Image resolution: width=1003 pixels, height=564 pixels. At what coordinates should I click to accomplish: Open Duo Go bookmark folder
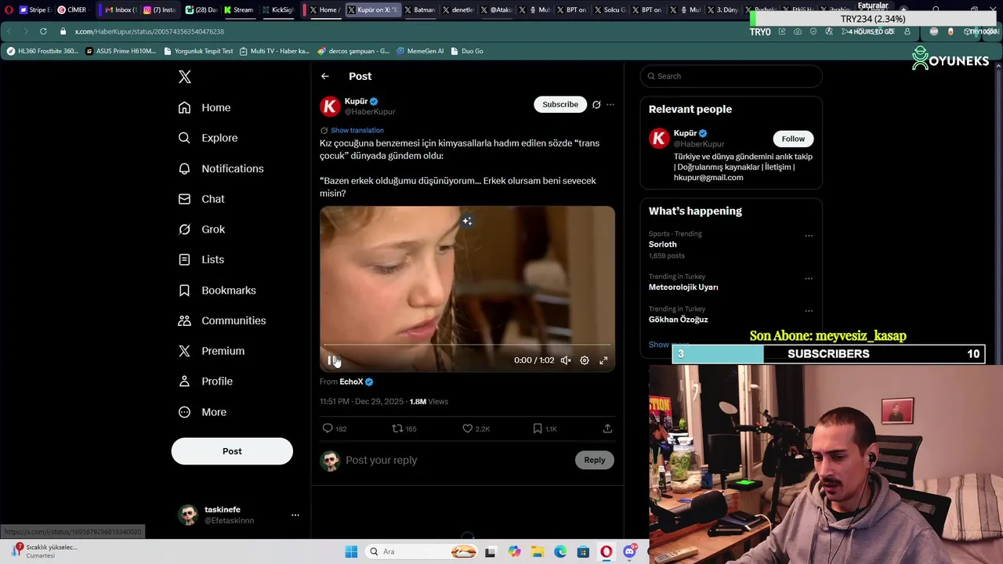tap(467, 51)
